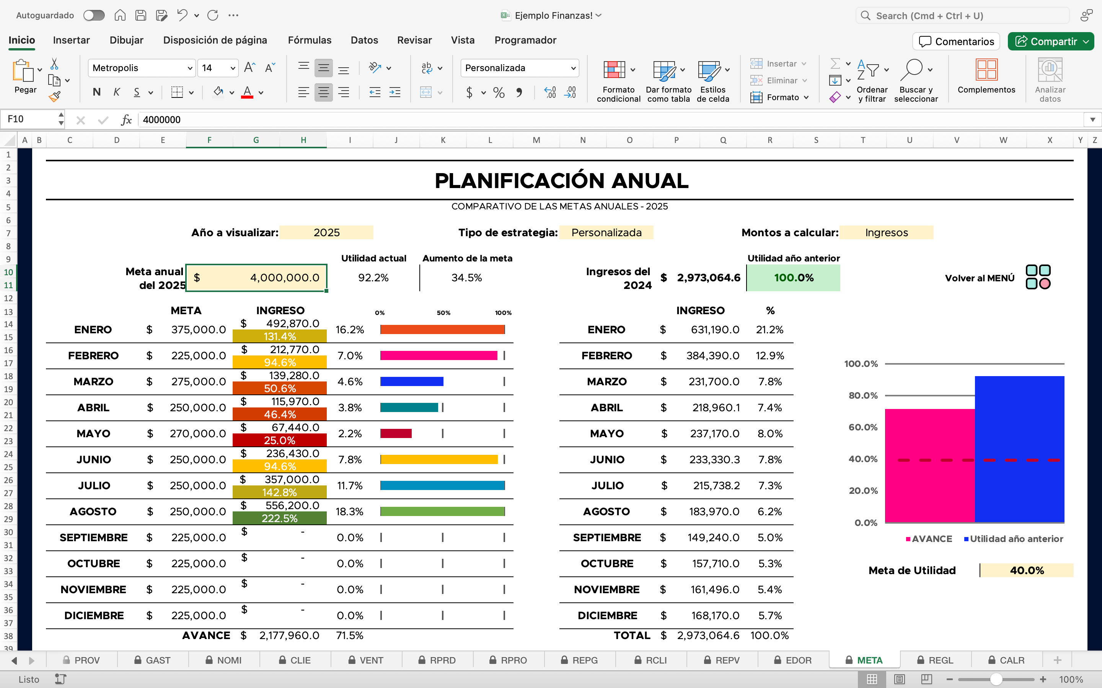Click the Fill color bucket icon
This screenshot has width=1102, height=688.
[x=218, y=92]
